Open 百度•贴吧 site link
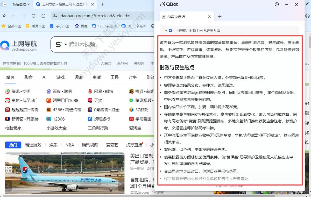This screenshot has width=311, height=197. pyautogui.click(x=59, y=91)
